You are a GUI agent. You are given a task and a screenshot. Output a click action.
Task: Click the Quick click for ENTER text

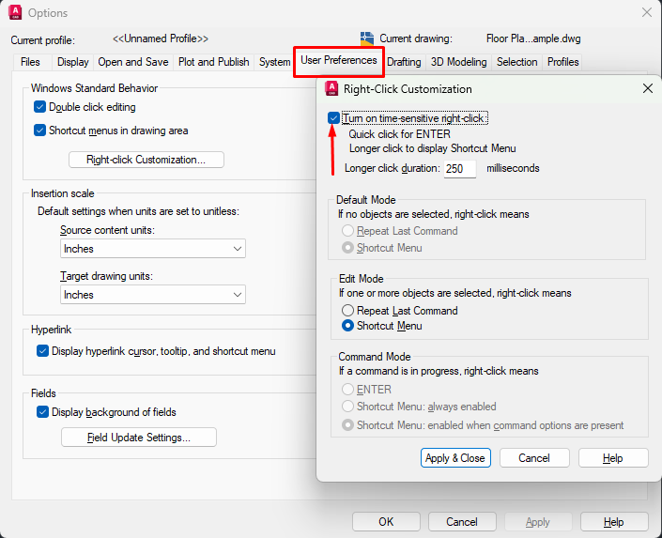point(399,134)
